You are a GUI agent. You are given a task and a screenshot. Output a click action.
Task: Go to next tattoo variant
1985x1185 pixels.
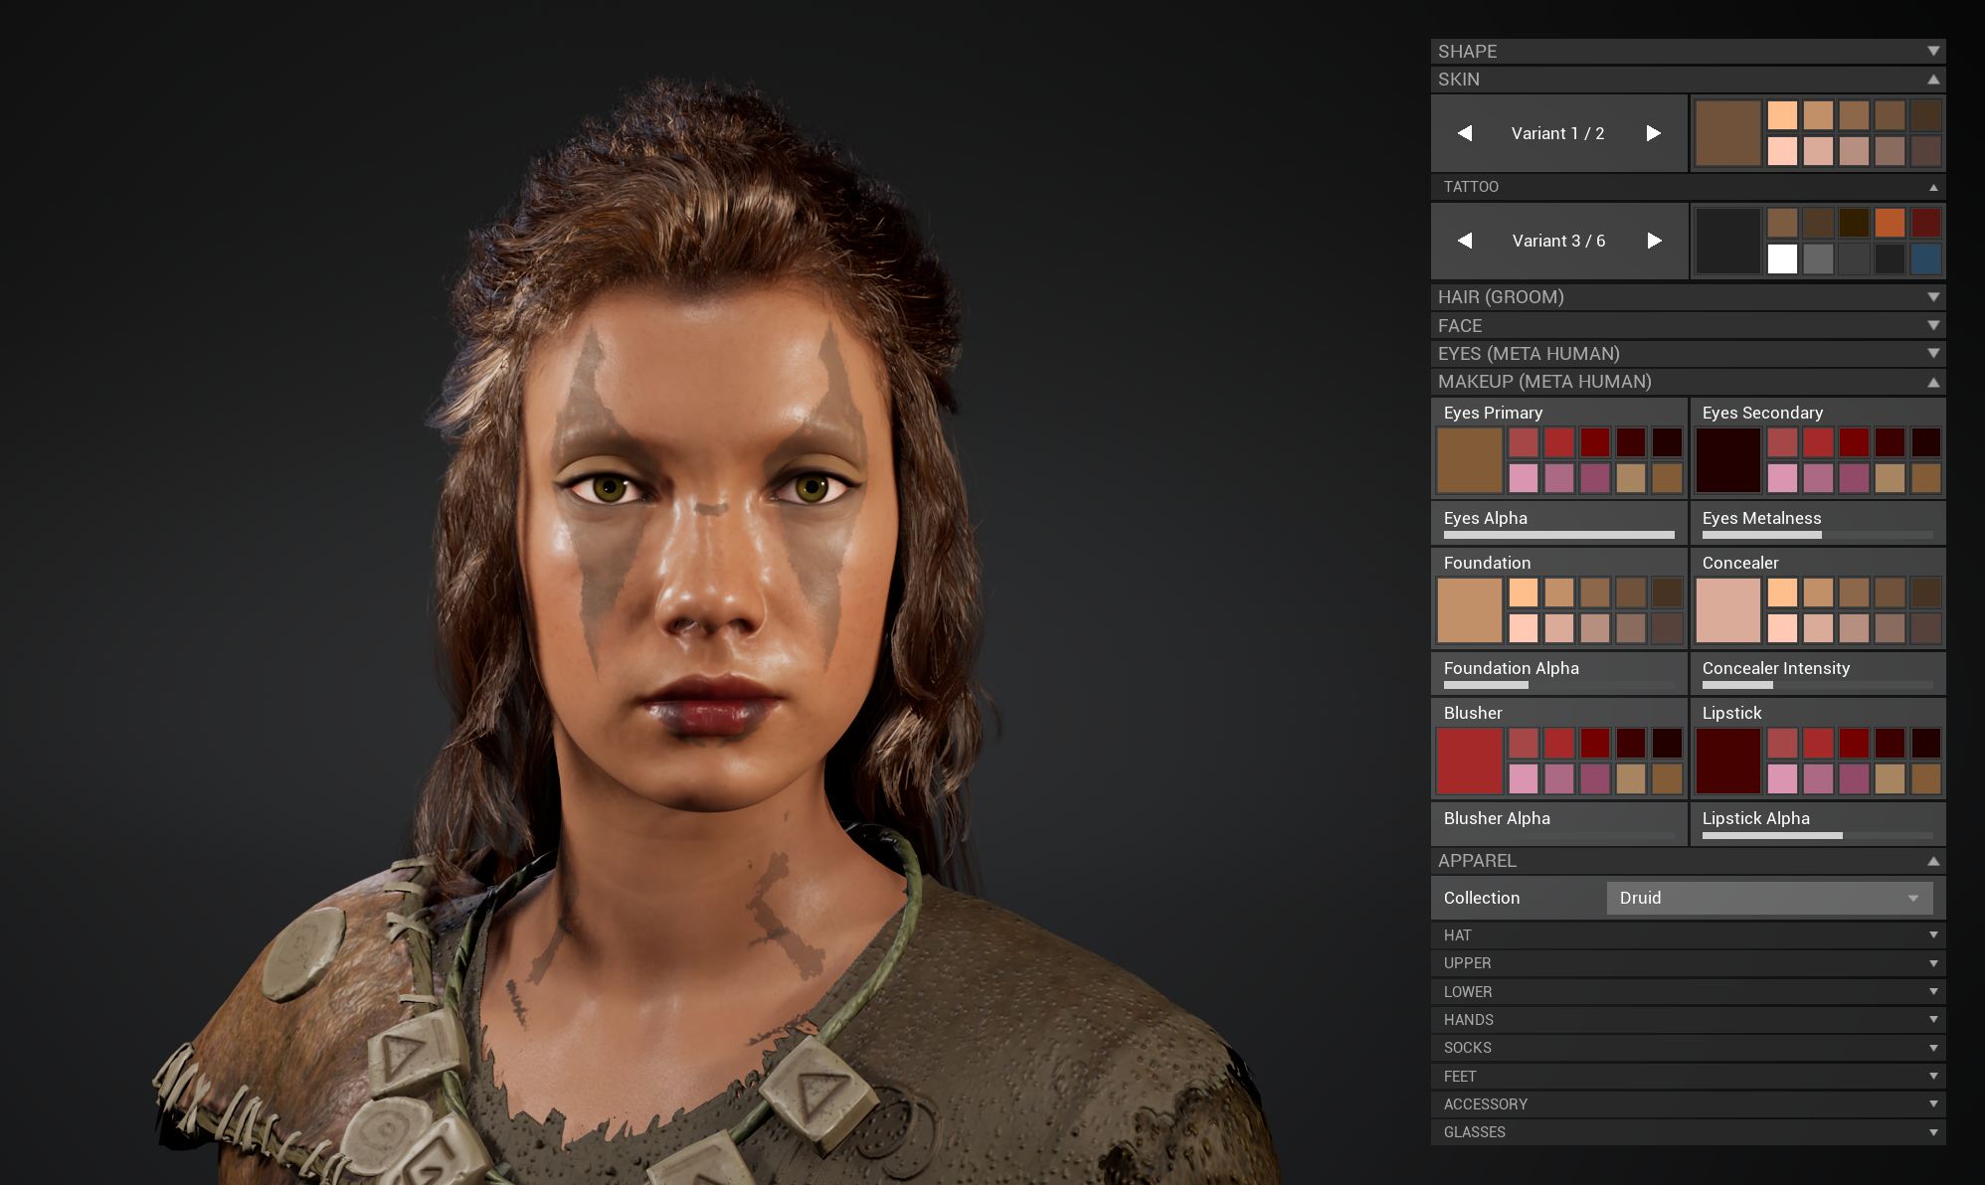pyautogui.click(x=1654, y=241)
